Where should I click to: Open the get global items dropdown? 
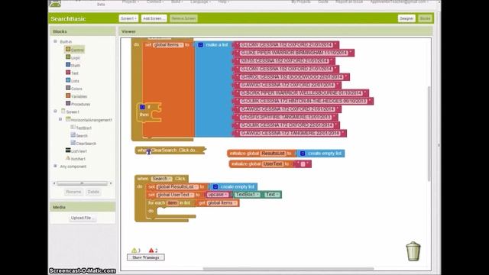[x=222, y=203]
